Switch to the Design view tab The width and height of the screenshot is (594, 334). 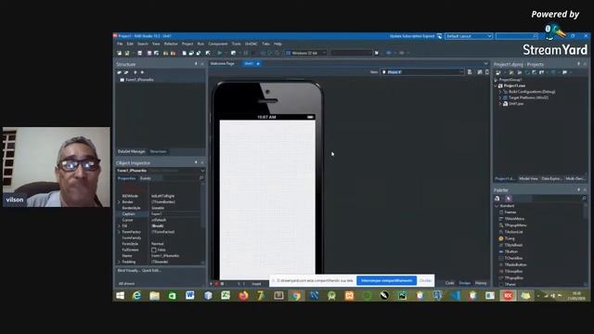[465, 283]
